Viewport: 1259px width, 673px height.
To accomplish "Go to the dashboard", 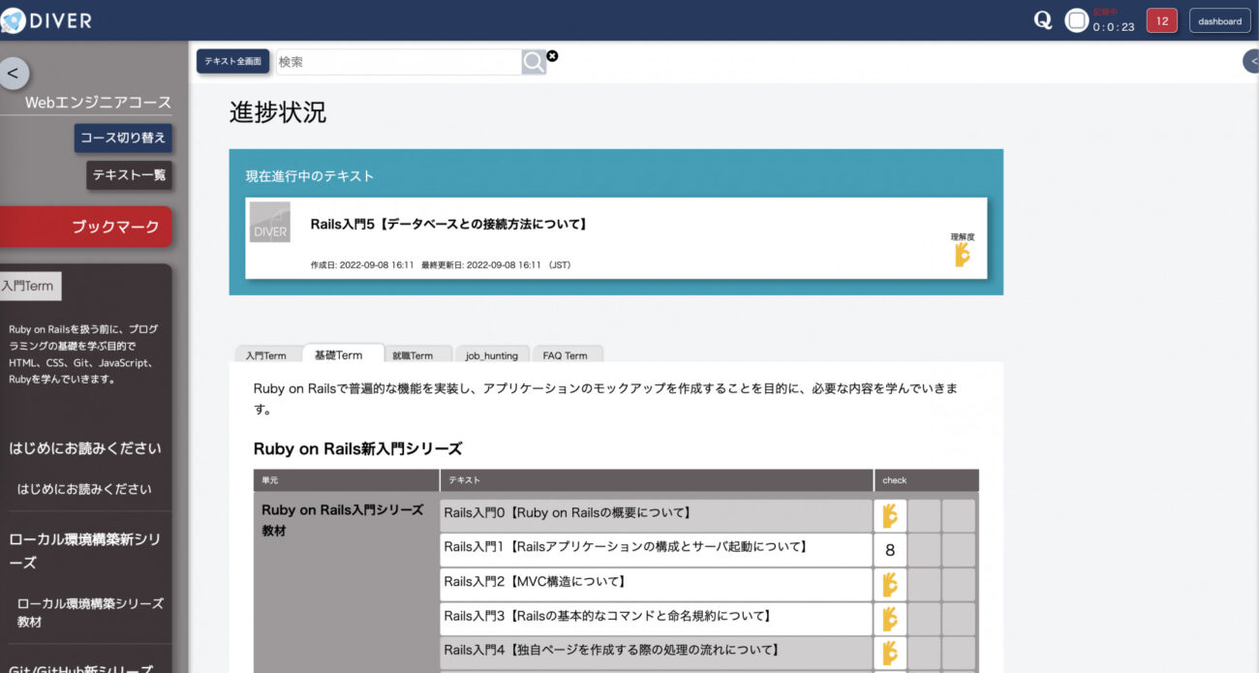I will [1219, 20].
